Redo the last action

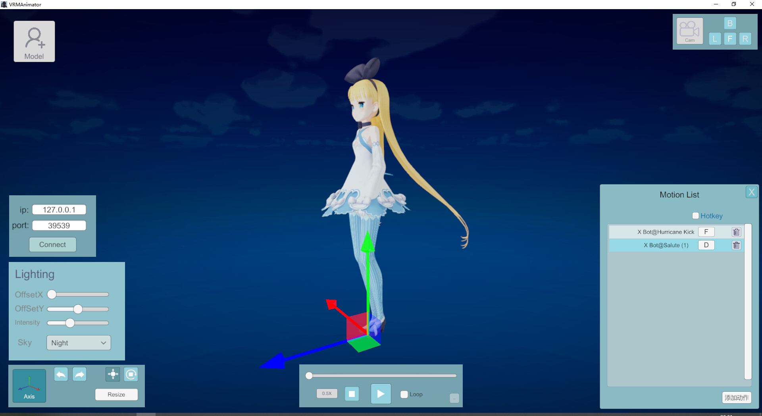(x=79, y=374)
